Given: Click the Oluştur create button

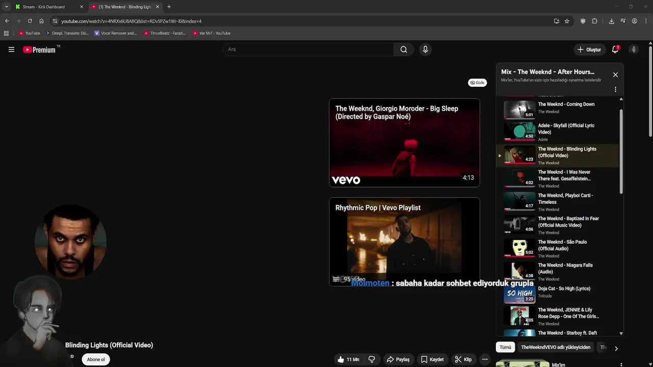Looking at the screenshot, I should 589,49.
